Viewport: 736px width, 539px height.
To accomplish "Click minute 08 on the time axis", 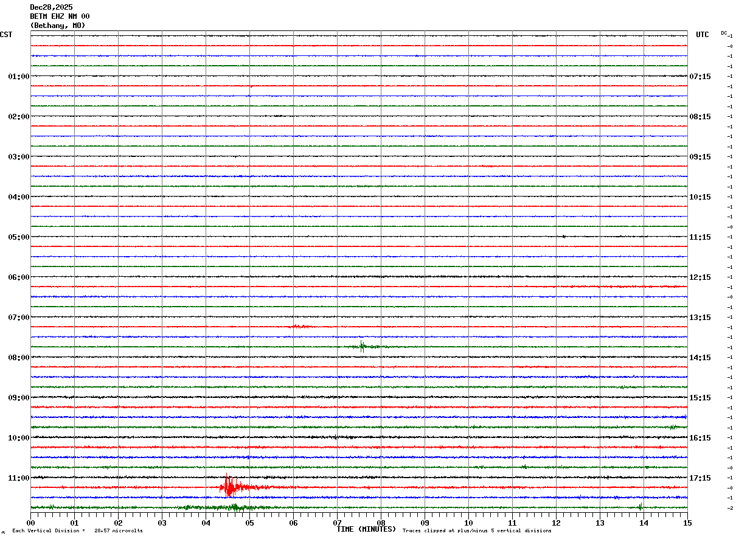I will click(381, 523).
